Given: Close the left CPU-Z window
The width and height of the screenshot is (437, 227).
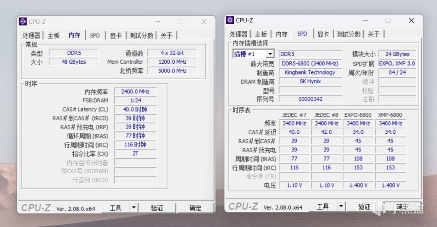Looking at the screenshot, I should click(x=204, y=22).
